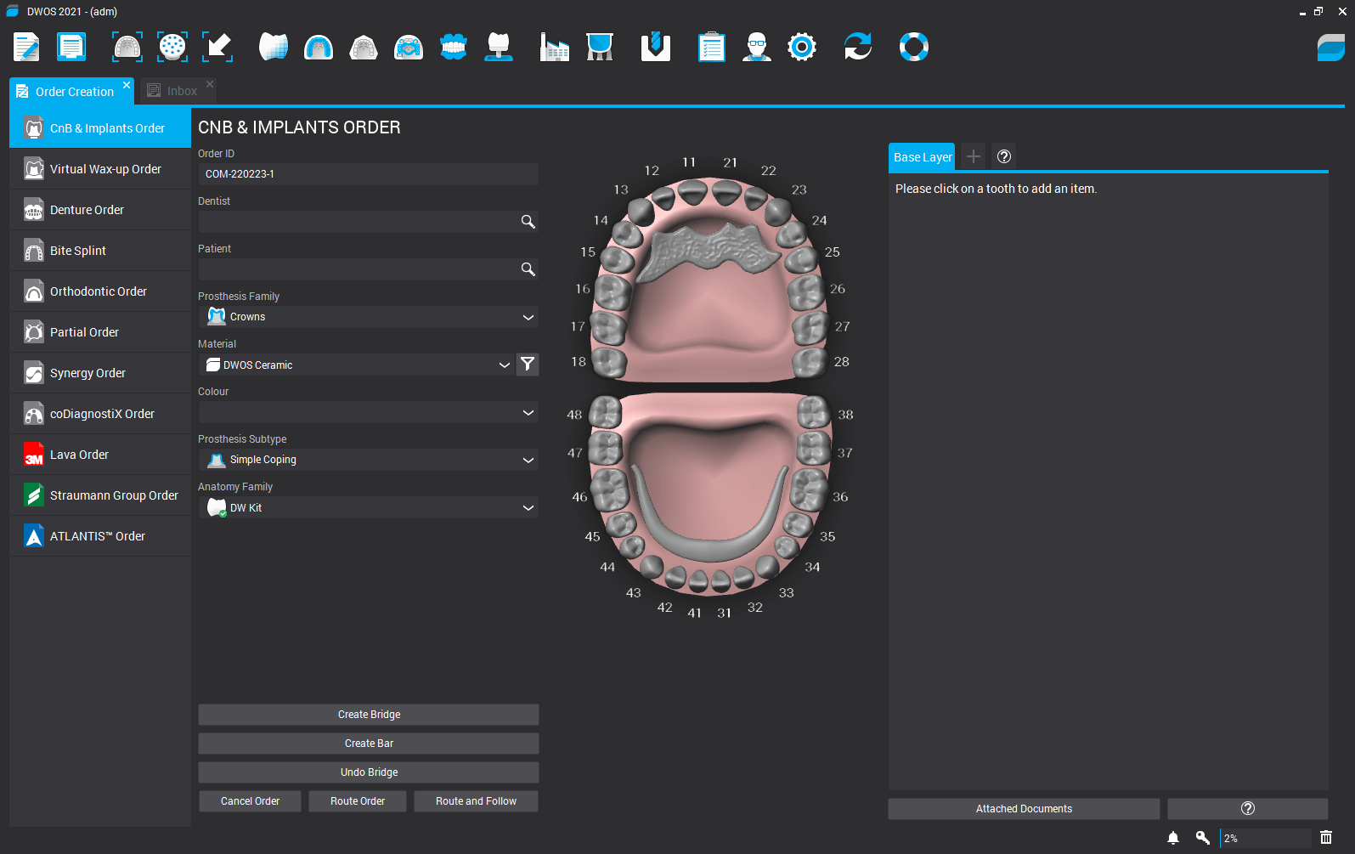Image resolution: width=1355 pixels, height=854 pixels.
Task: Open Attached Documents
Action: [1024, 809]
